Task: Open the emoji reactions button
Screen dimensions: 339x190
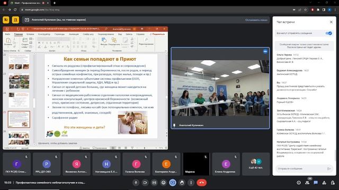Action: (x=164, y=183)
